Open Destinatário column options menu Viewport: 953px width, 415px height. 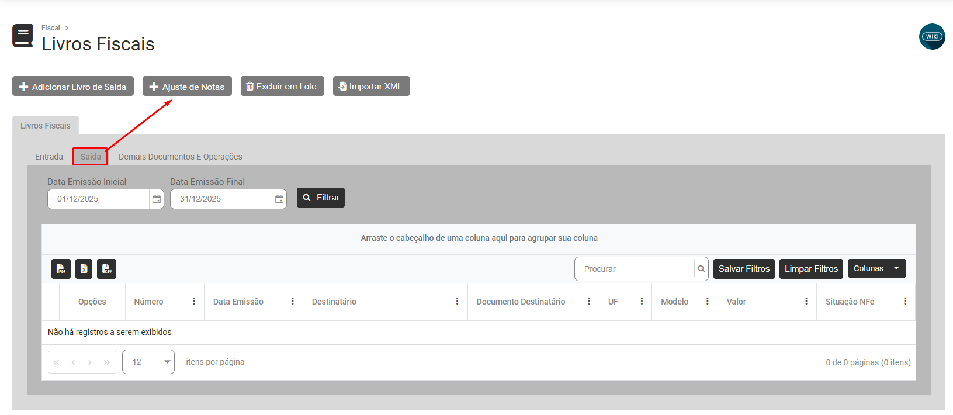pos(458,302)
